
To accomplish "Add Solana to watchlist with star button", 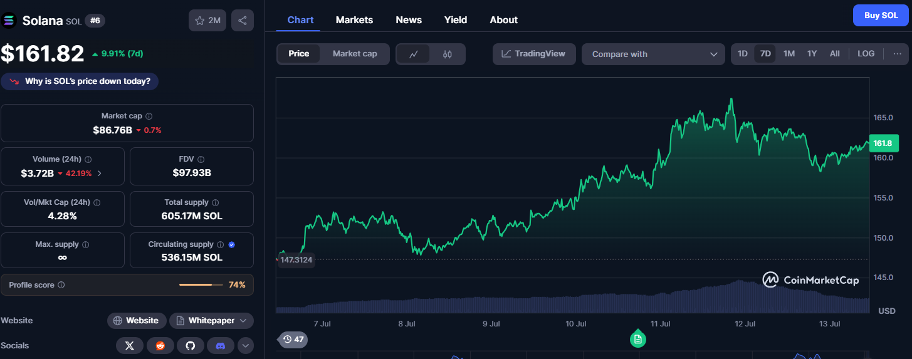I will (x=207, y=21).
